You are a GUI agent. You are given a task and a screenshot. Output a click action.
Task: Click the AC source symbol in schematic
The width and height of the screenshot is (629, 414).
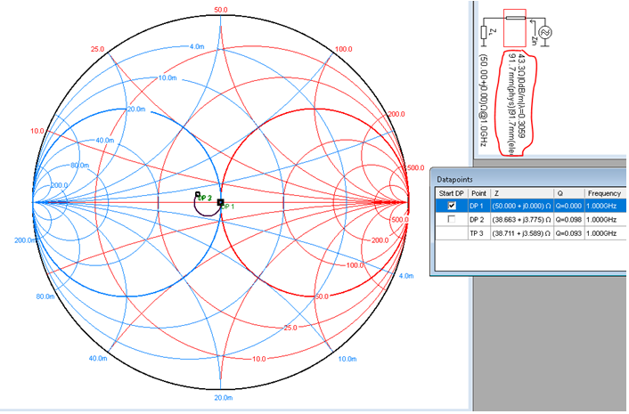tap(545, 32)
